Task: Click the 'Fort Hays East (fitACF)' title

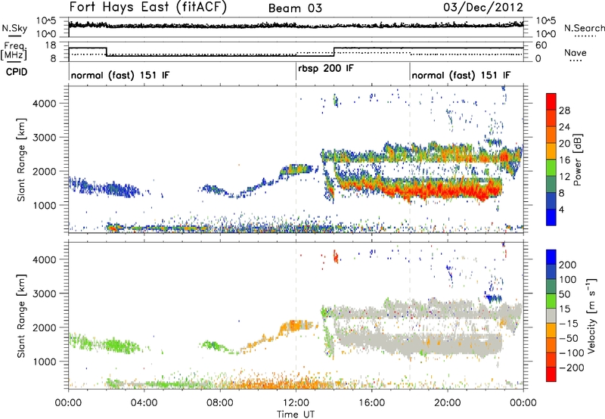Action: click(148, 7)
